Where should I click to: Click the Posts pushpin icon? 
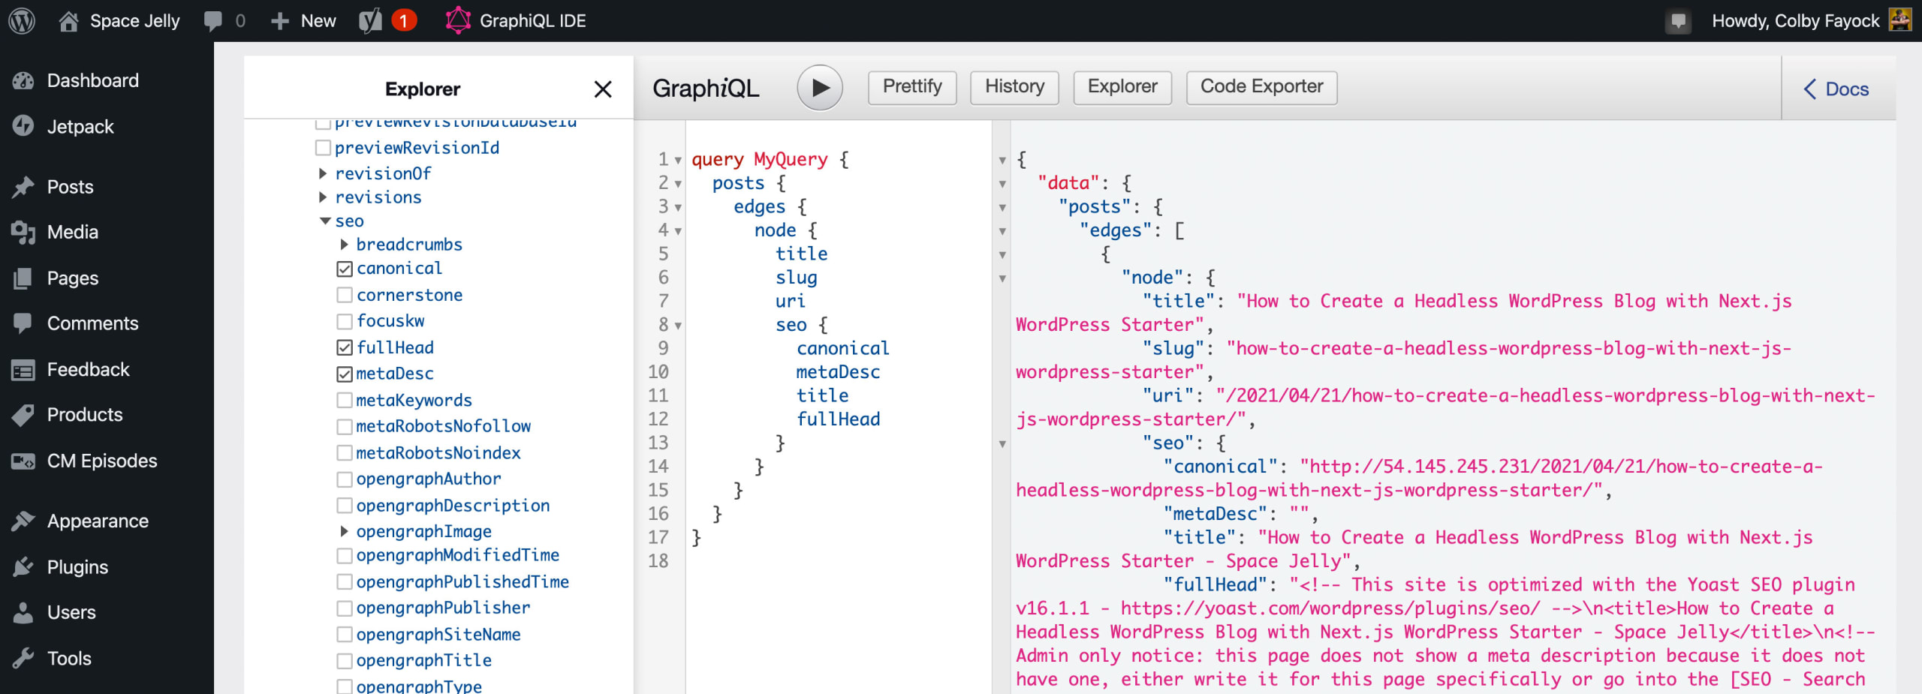pyautogui.click(x=23, y=187)
